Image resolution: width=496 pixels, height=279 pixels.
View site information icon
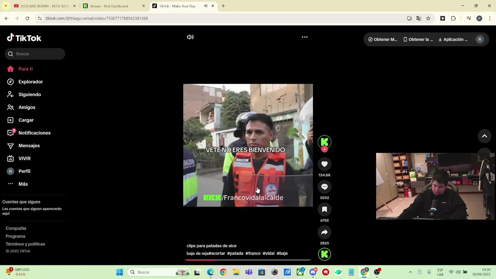(x=40, y=18)
